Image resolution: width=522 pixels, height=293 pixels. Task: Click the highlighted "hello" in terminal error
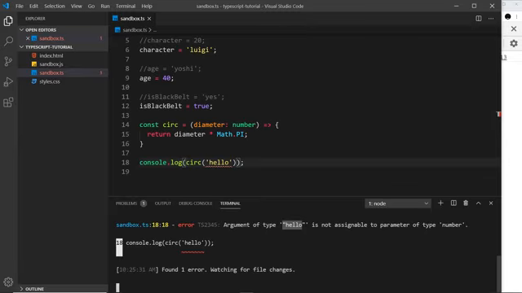point(292,225)
